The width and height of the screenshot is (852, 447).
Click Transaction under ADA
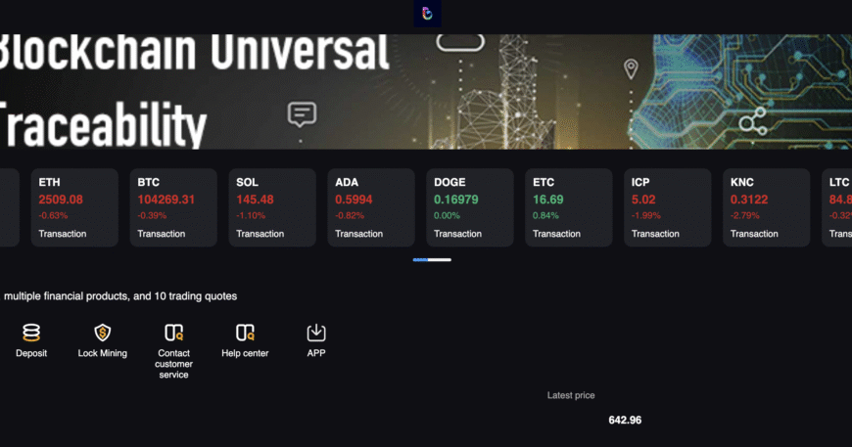[x=359, y=234]
